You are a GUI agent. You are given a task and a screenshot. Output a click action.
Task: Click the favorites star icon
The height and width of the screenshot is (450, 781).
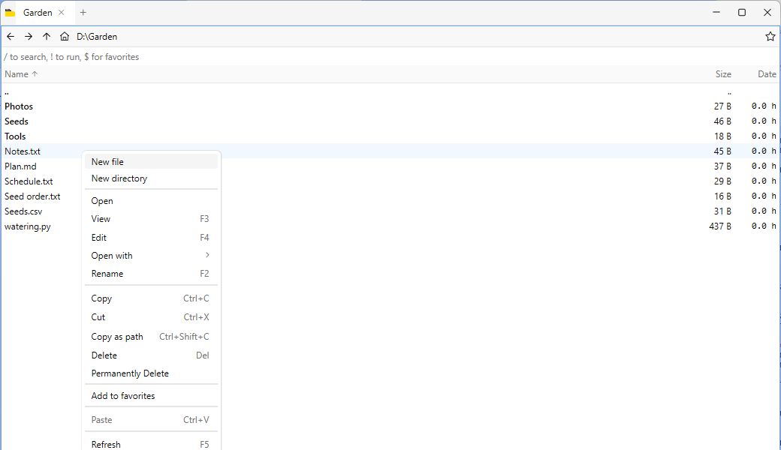[x=770, y=36]
